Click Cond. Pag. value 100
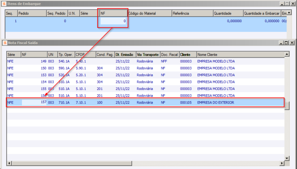 coord(99,102)
